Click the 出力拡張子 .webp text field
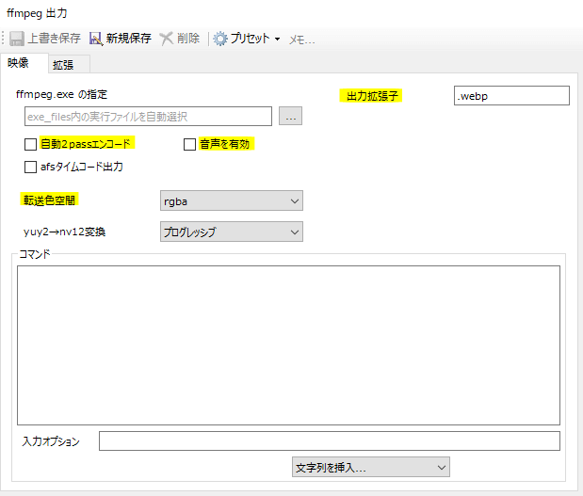The height and width of the screenshot is (496, 583). pyautogui.click(x=511, y=96)
